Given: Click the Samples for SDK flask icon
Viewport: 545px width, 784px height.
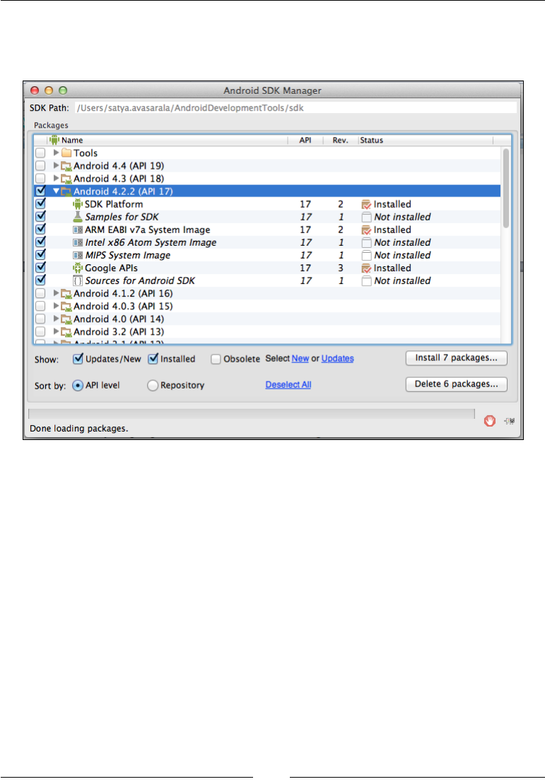Looking at the screenshot, I should pyautogui.click(x=78, y=217).
